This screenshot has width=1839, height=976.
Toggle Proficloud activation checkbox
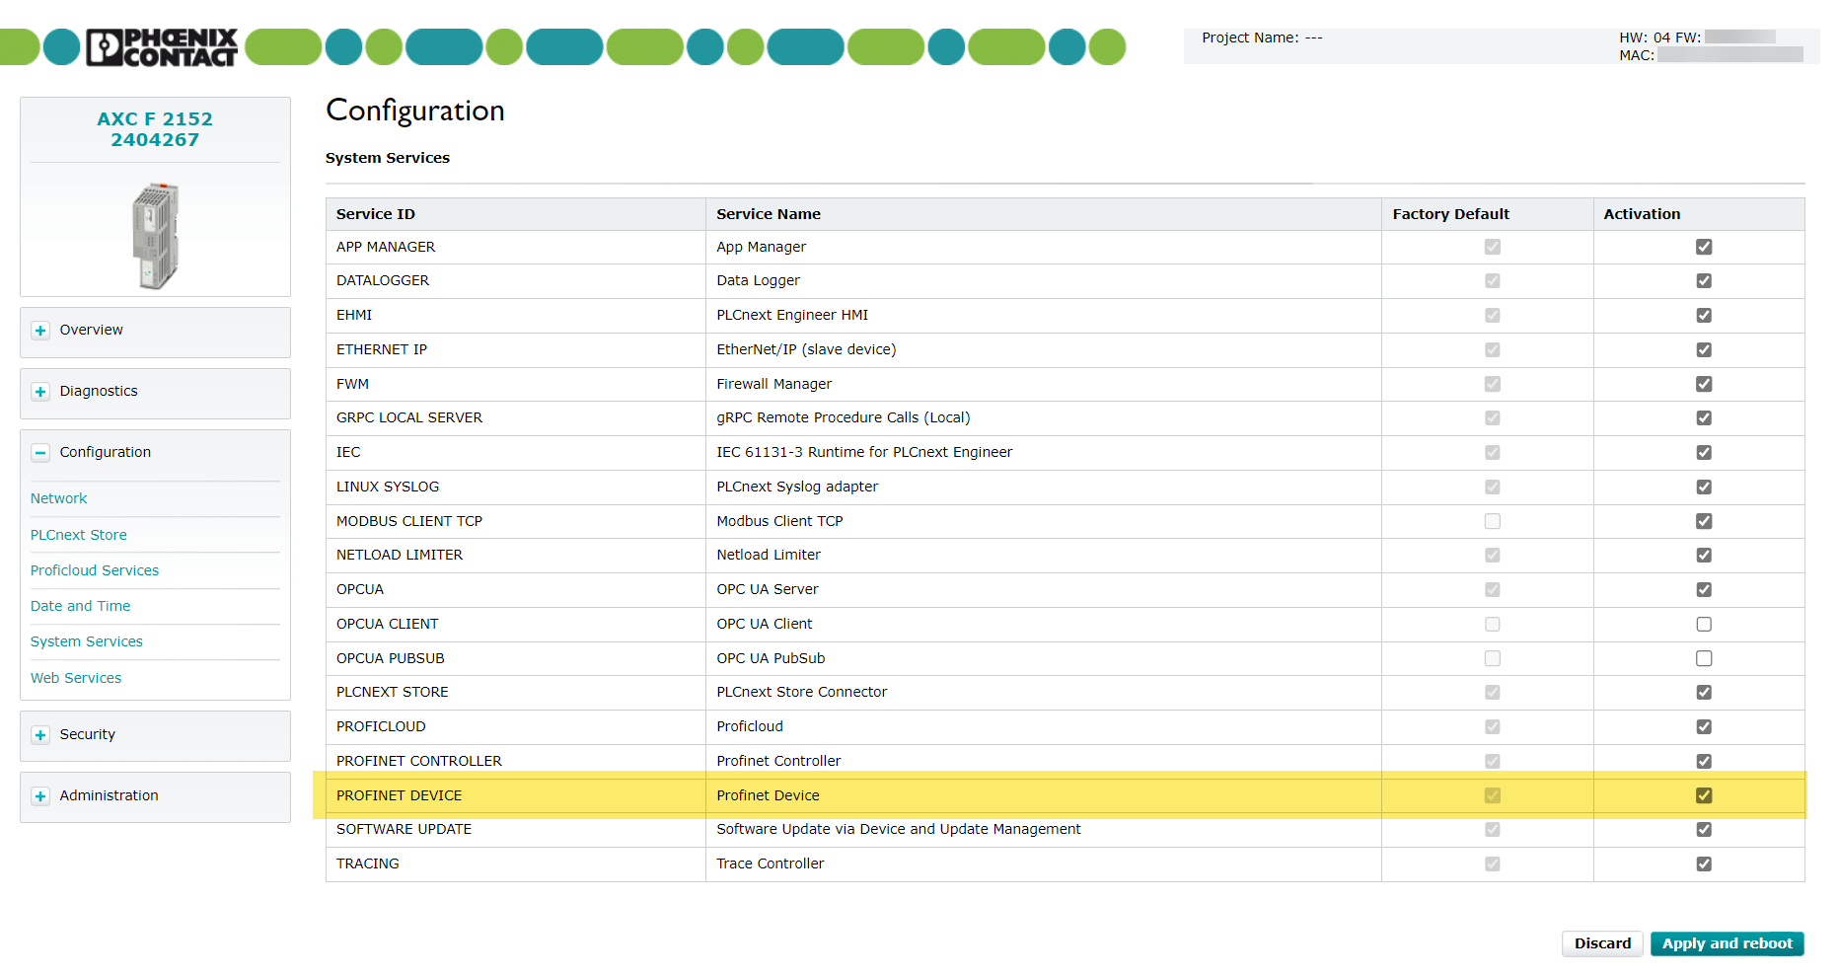click(1704, 726)
